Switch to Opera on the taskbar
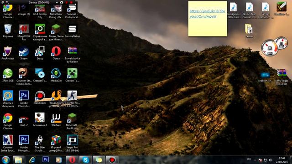 pyautogui.click(x=72, y=160)
